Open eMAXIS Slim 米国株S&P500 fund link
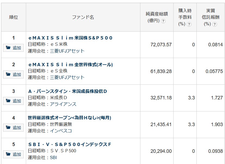 click(x=70, y=38)
